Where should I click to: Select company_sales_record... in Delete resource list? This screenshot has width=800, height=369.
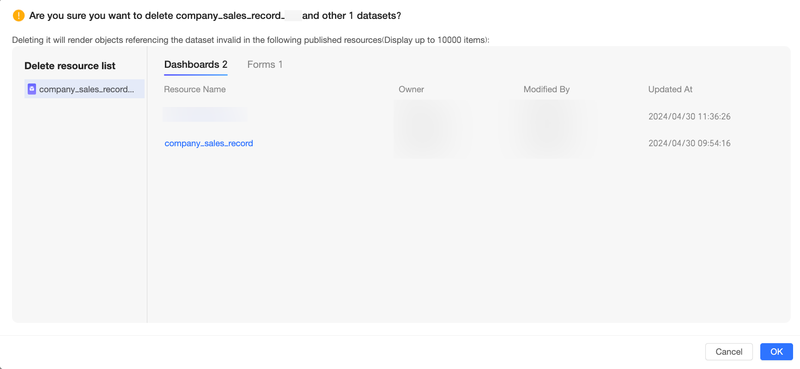[x=85, y=89]
